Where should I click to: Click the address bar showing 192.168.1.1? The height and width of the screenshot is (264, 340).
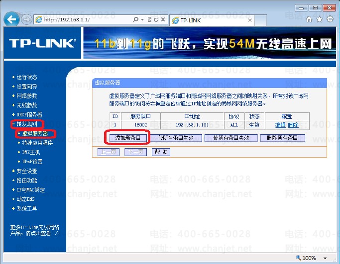[85, 19]
